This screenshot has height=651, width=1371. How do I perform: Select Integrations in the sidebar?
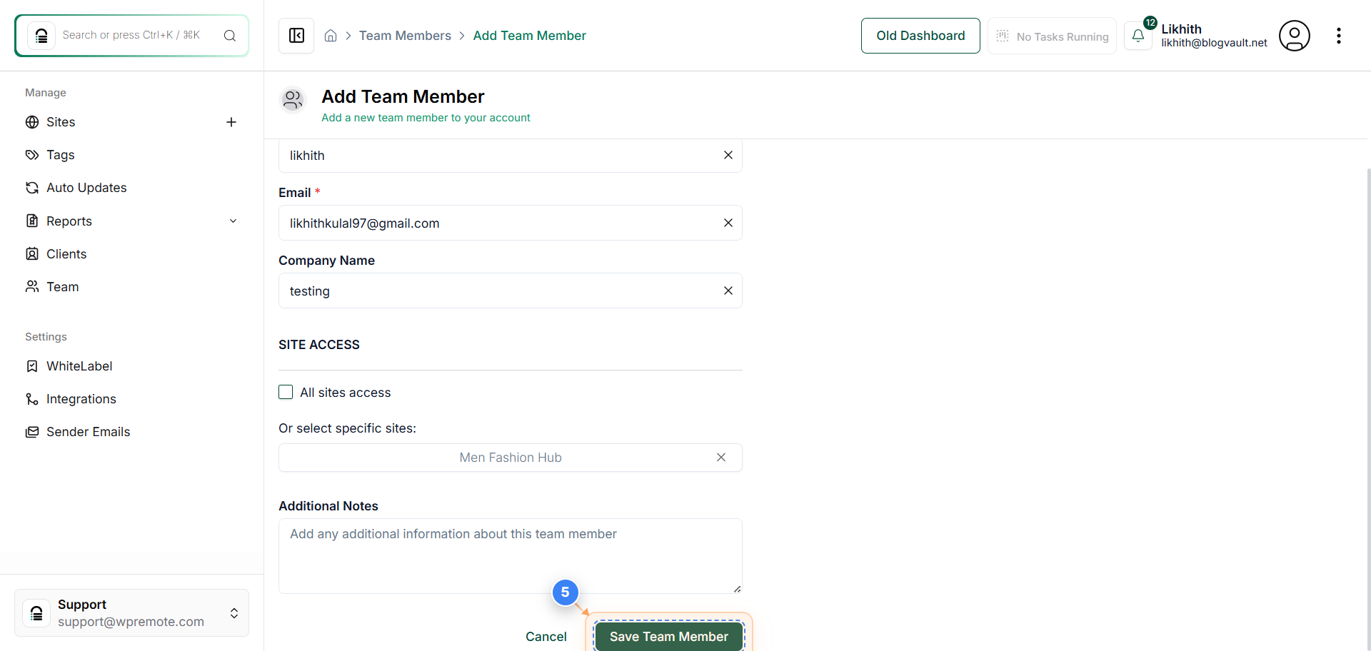point(81,398)
